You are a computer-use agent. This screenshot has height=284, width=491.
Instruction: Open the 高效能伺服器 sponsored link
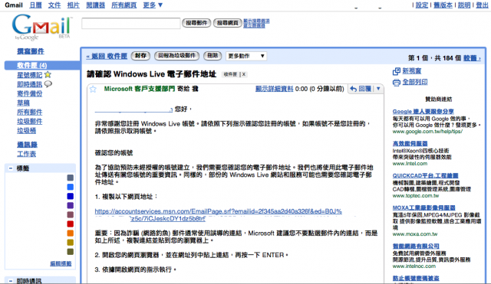coord(410,144)
